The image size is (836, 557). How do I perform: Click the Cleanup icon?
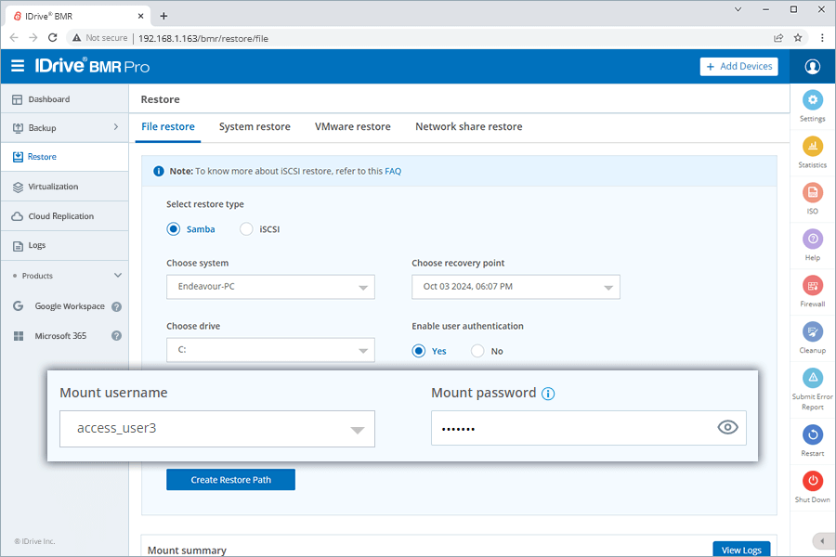(812, 332)
